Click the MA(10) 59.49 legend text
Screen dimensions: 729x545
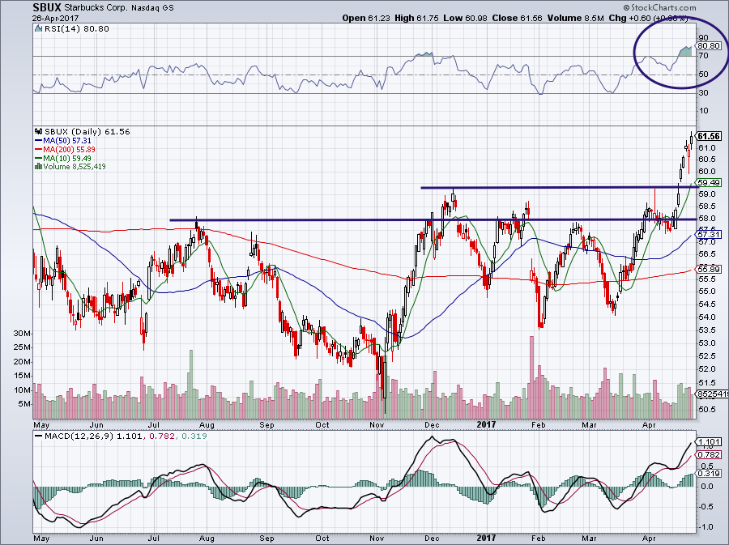tap(67, 158)
